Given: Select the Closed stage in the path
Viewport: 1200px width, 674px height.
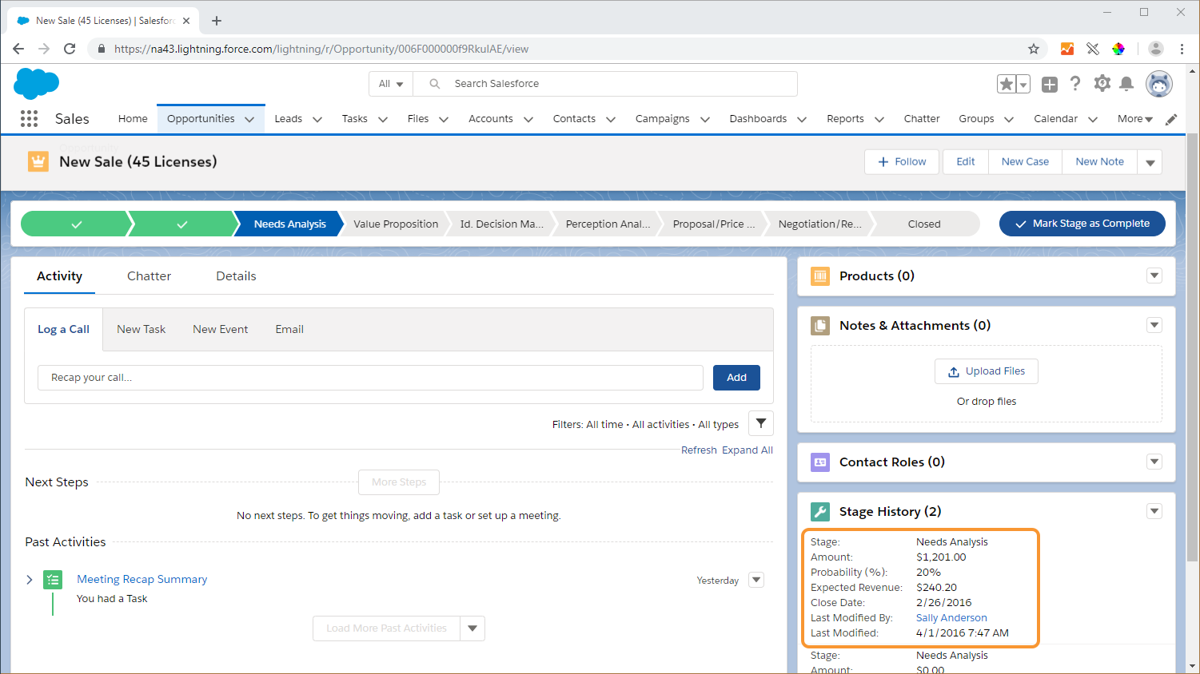Looking at the screenshot, I should click(924, 224).
